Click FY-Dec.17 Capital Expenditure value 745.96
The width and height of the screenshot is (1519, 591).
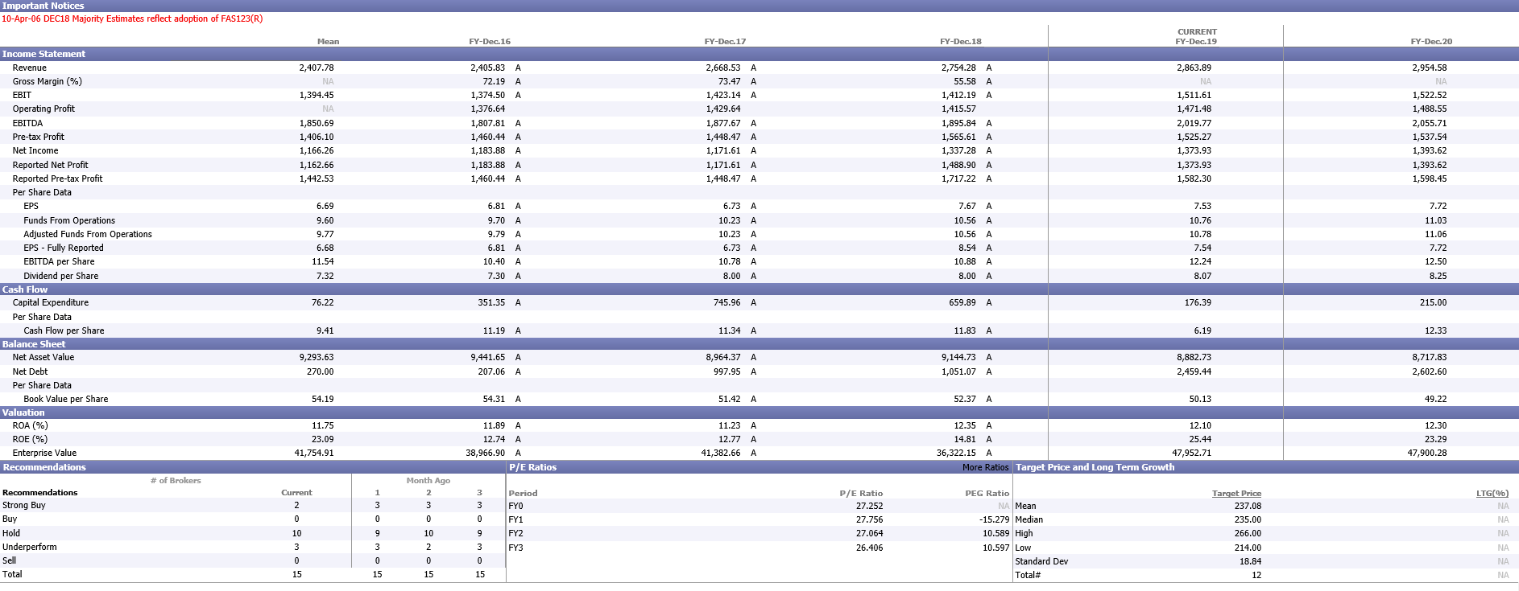coord(727,302)
